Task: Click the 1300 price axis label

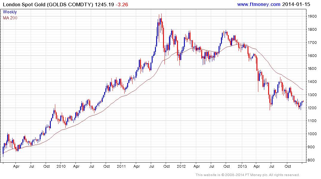Action: [x=312, y=95]
